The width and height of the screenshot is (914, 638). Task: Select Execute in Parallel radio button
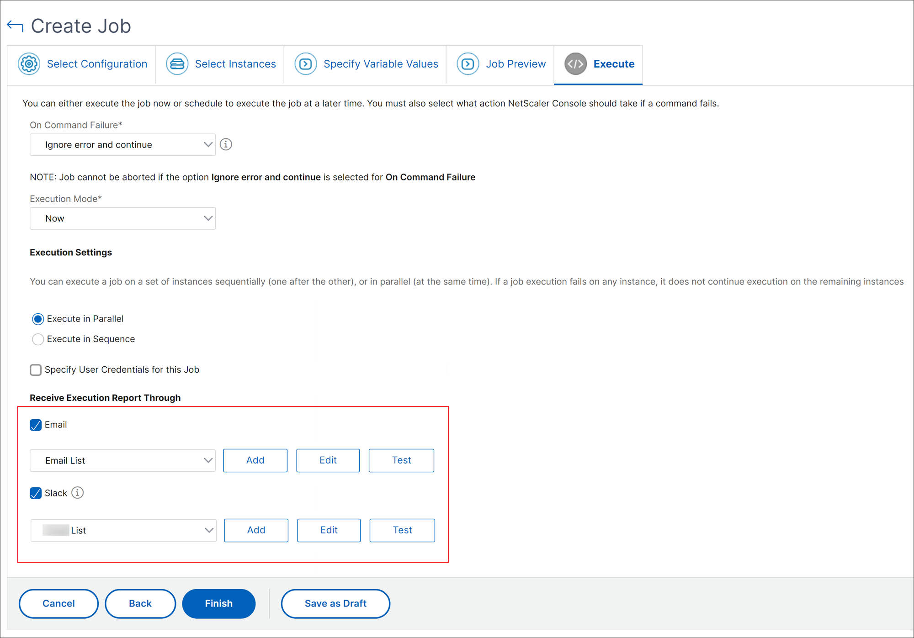[x=38, y=319]
